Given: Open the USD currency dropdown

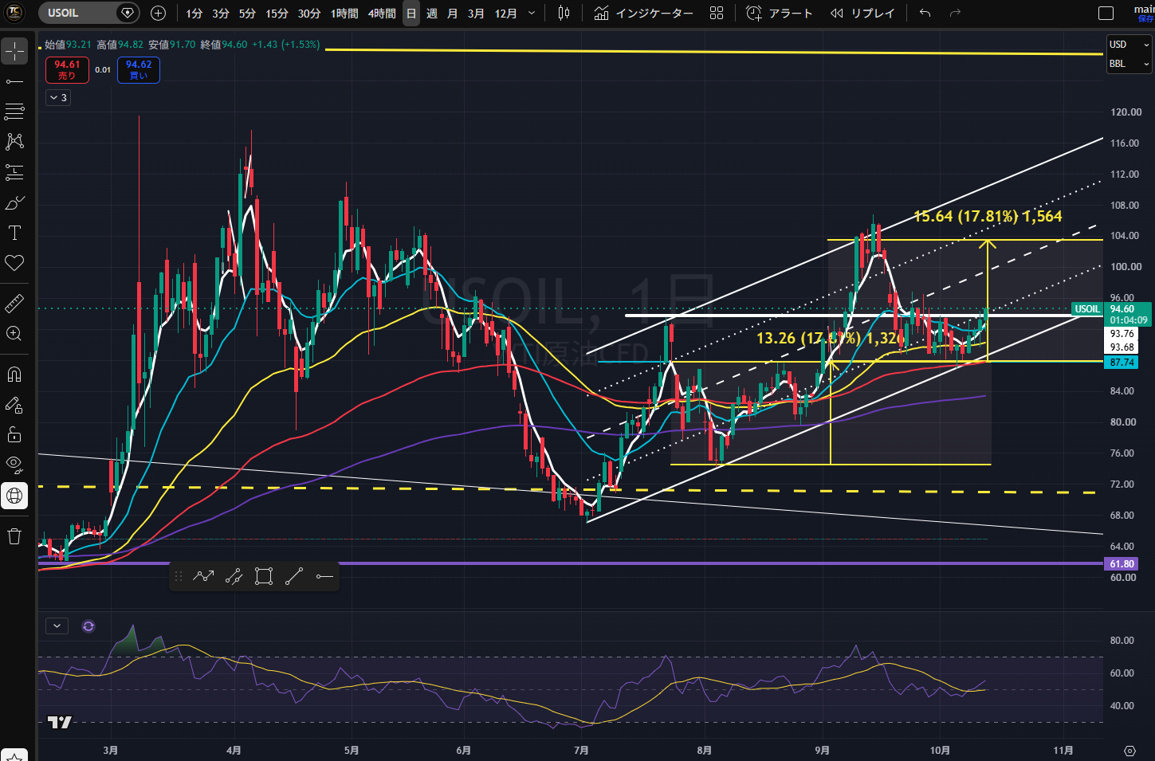Looking at the screenshot, I should (1129, 45).
